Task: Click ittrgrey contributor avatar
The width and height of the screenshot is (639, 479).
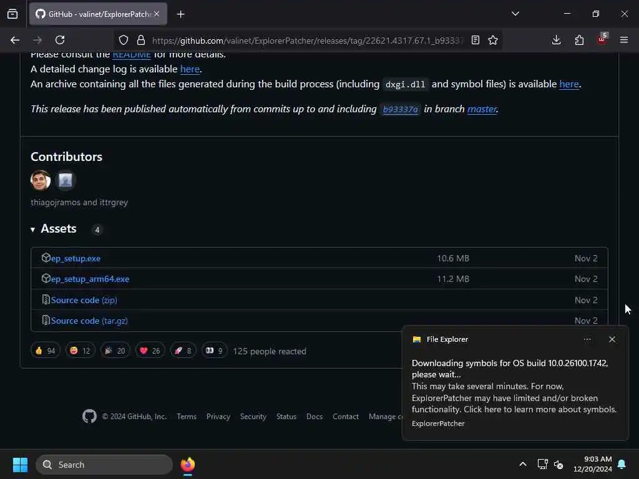Action: [65, 180]
